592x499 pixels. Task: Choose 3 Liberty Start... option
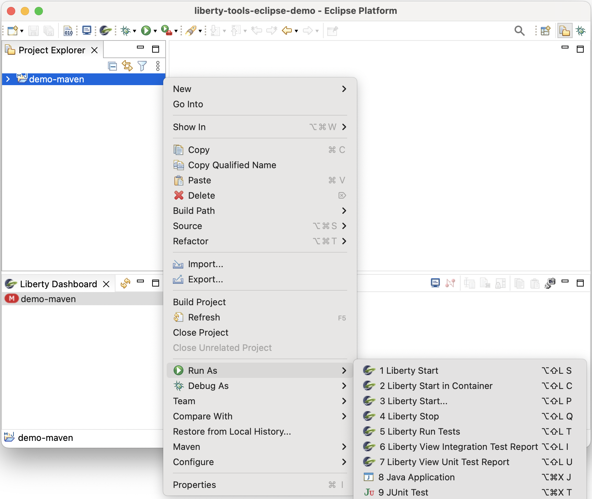tap(470, 401)
